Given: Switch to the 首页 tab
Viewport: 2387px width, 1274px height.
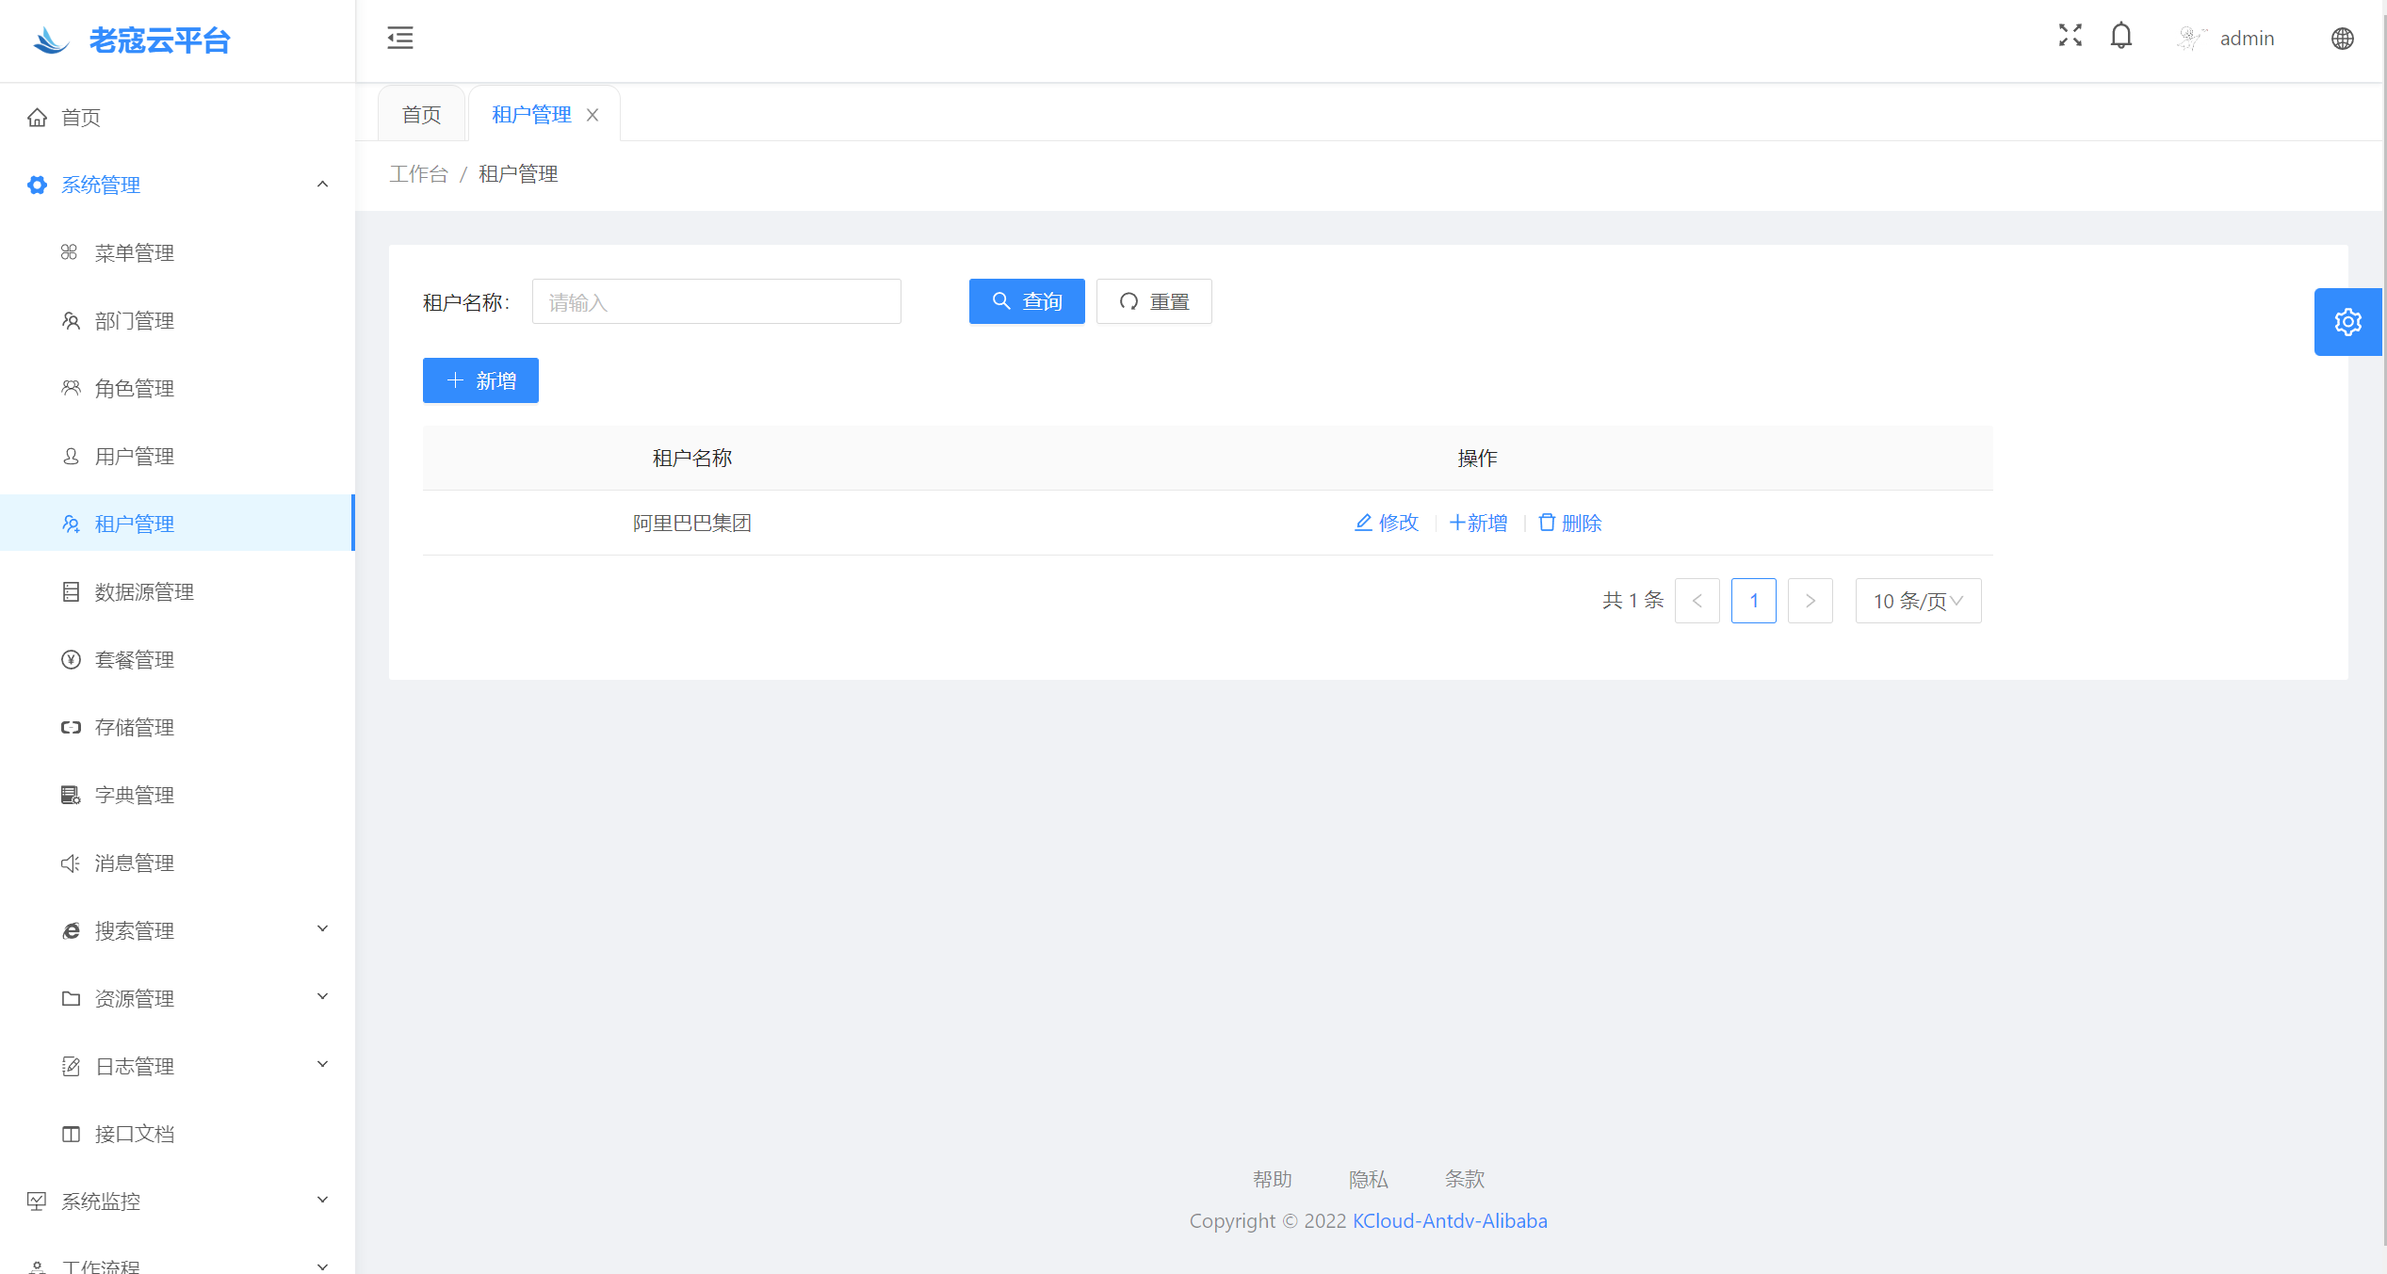Looking at the screenshot, I should (x=421, y=115).
